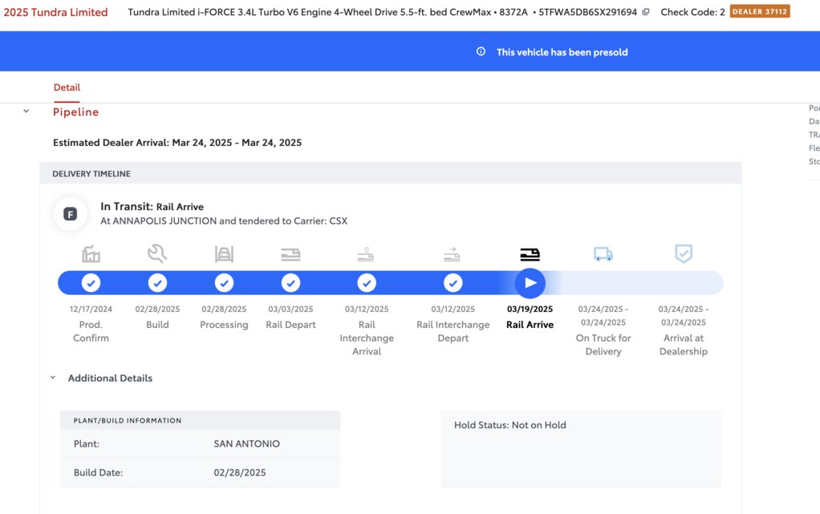Screen dimensions: 820x514
Task: Click the VIN 5TFWA5DB6SX291694
Action: coord(588,12)
